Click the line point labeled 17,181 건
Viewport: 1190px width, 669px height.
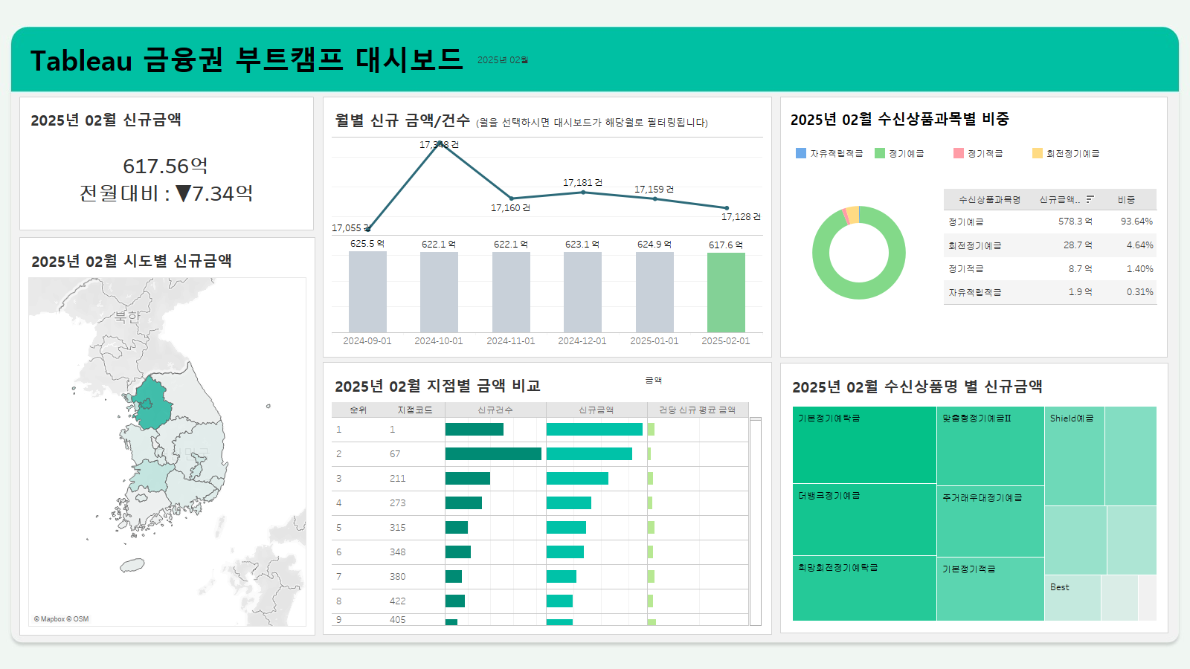click(583, 192)
